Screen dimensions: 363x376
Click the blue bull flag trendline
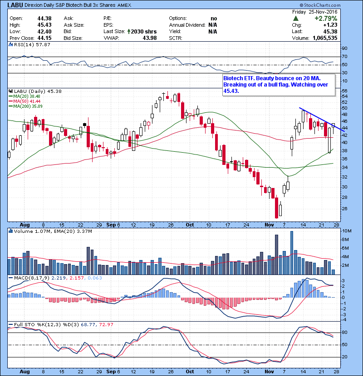pyautogui.click(x=322, y=120)
